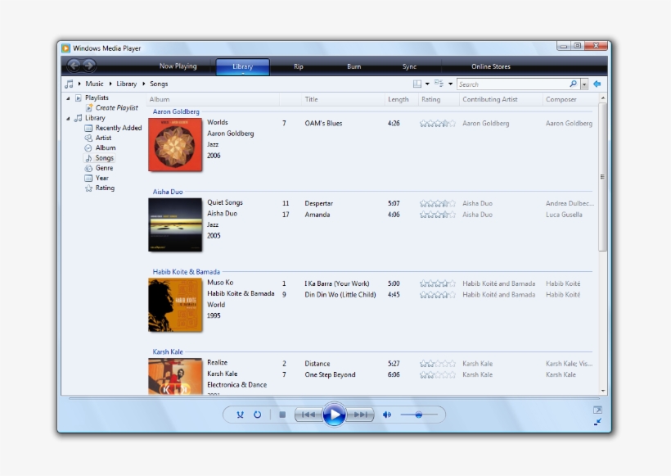The image size is (671, 476).
Task: Switch to compact mode icon
Action: coord(598,422)
